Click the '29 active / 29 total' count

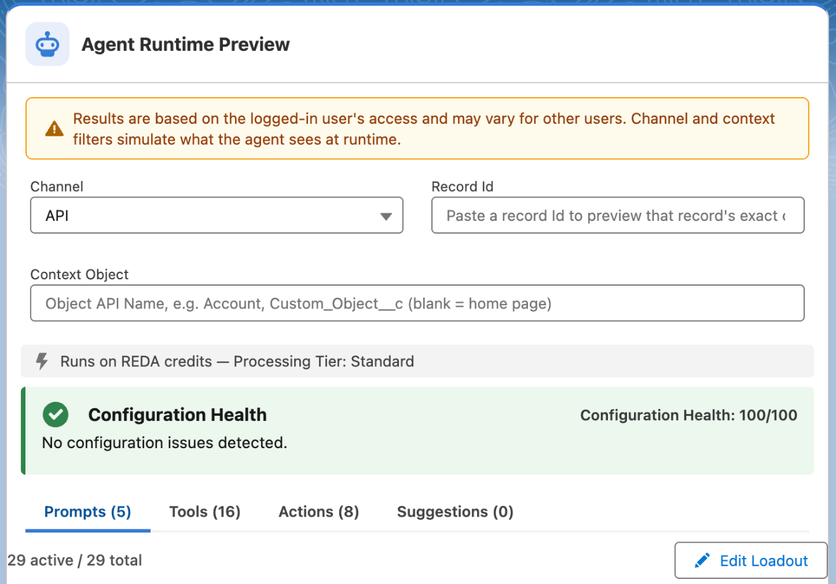[75, 561]
